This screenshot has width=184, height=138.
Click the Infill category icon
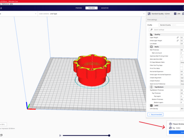pos(151,105)
